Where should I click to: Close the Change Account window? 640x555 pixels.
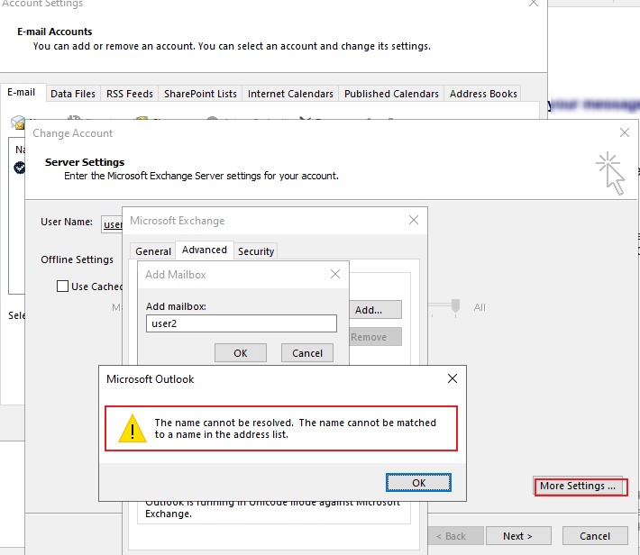(624, 132)
